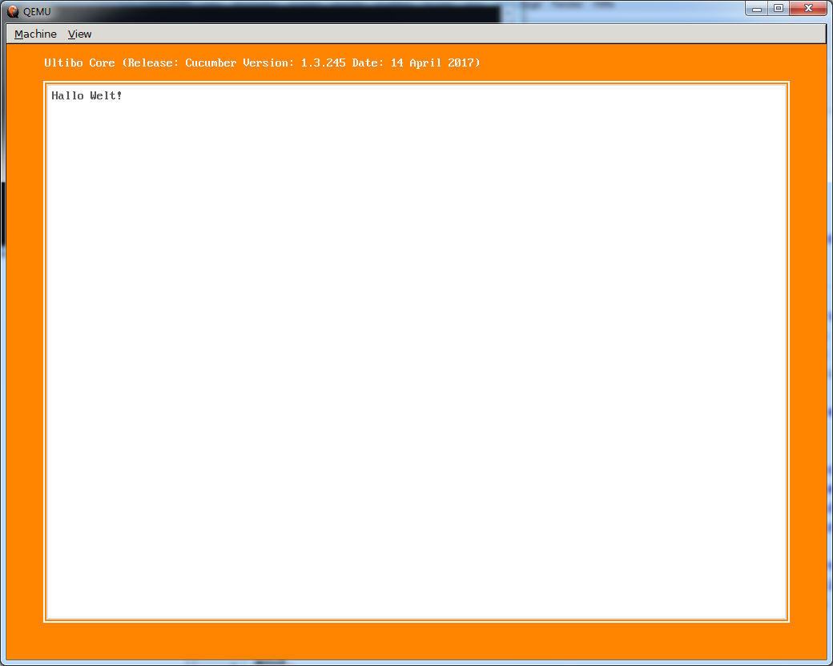This screenshot has width=833, height=666.
Task: Click the 'Cucumber' release name
Action: [x=211, y=63]
